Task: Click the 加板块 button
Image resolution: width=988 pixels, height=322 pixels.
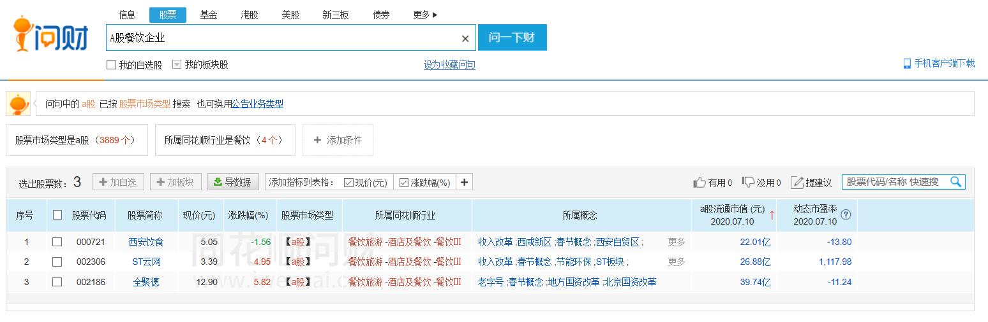Action: (176, 182)
